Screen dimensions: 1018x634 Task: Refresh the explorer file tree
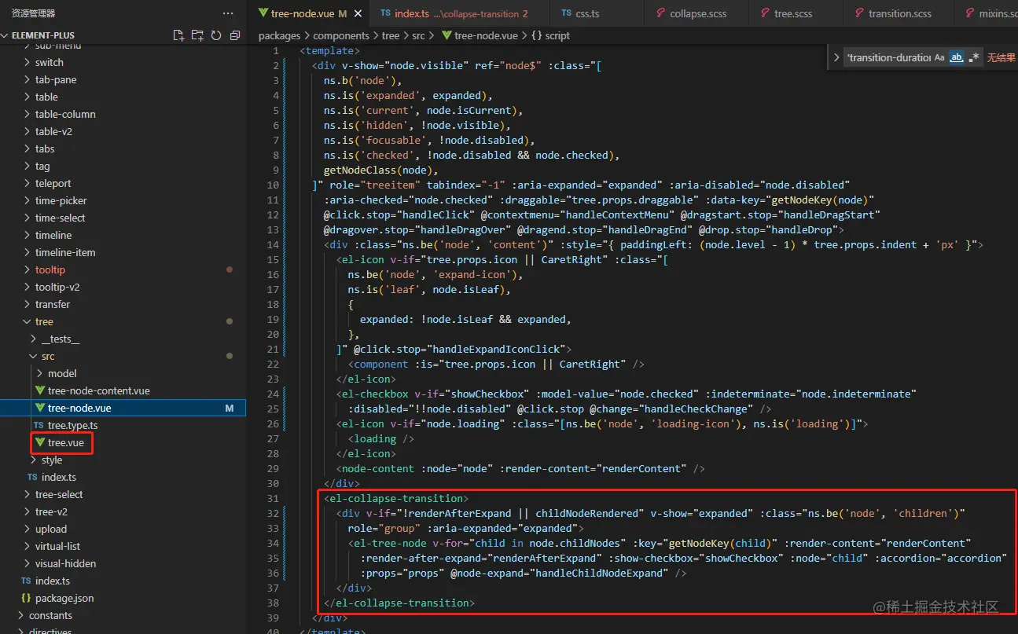pyautogui.click(x=216, y=35)
